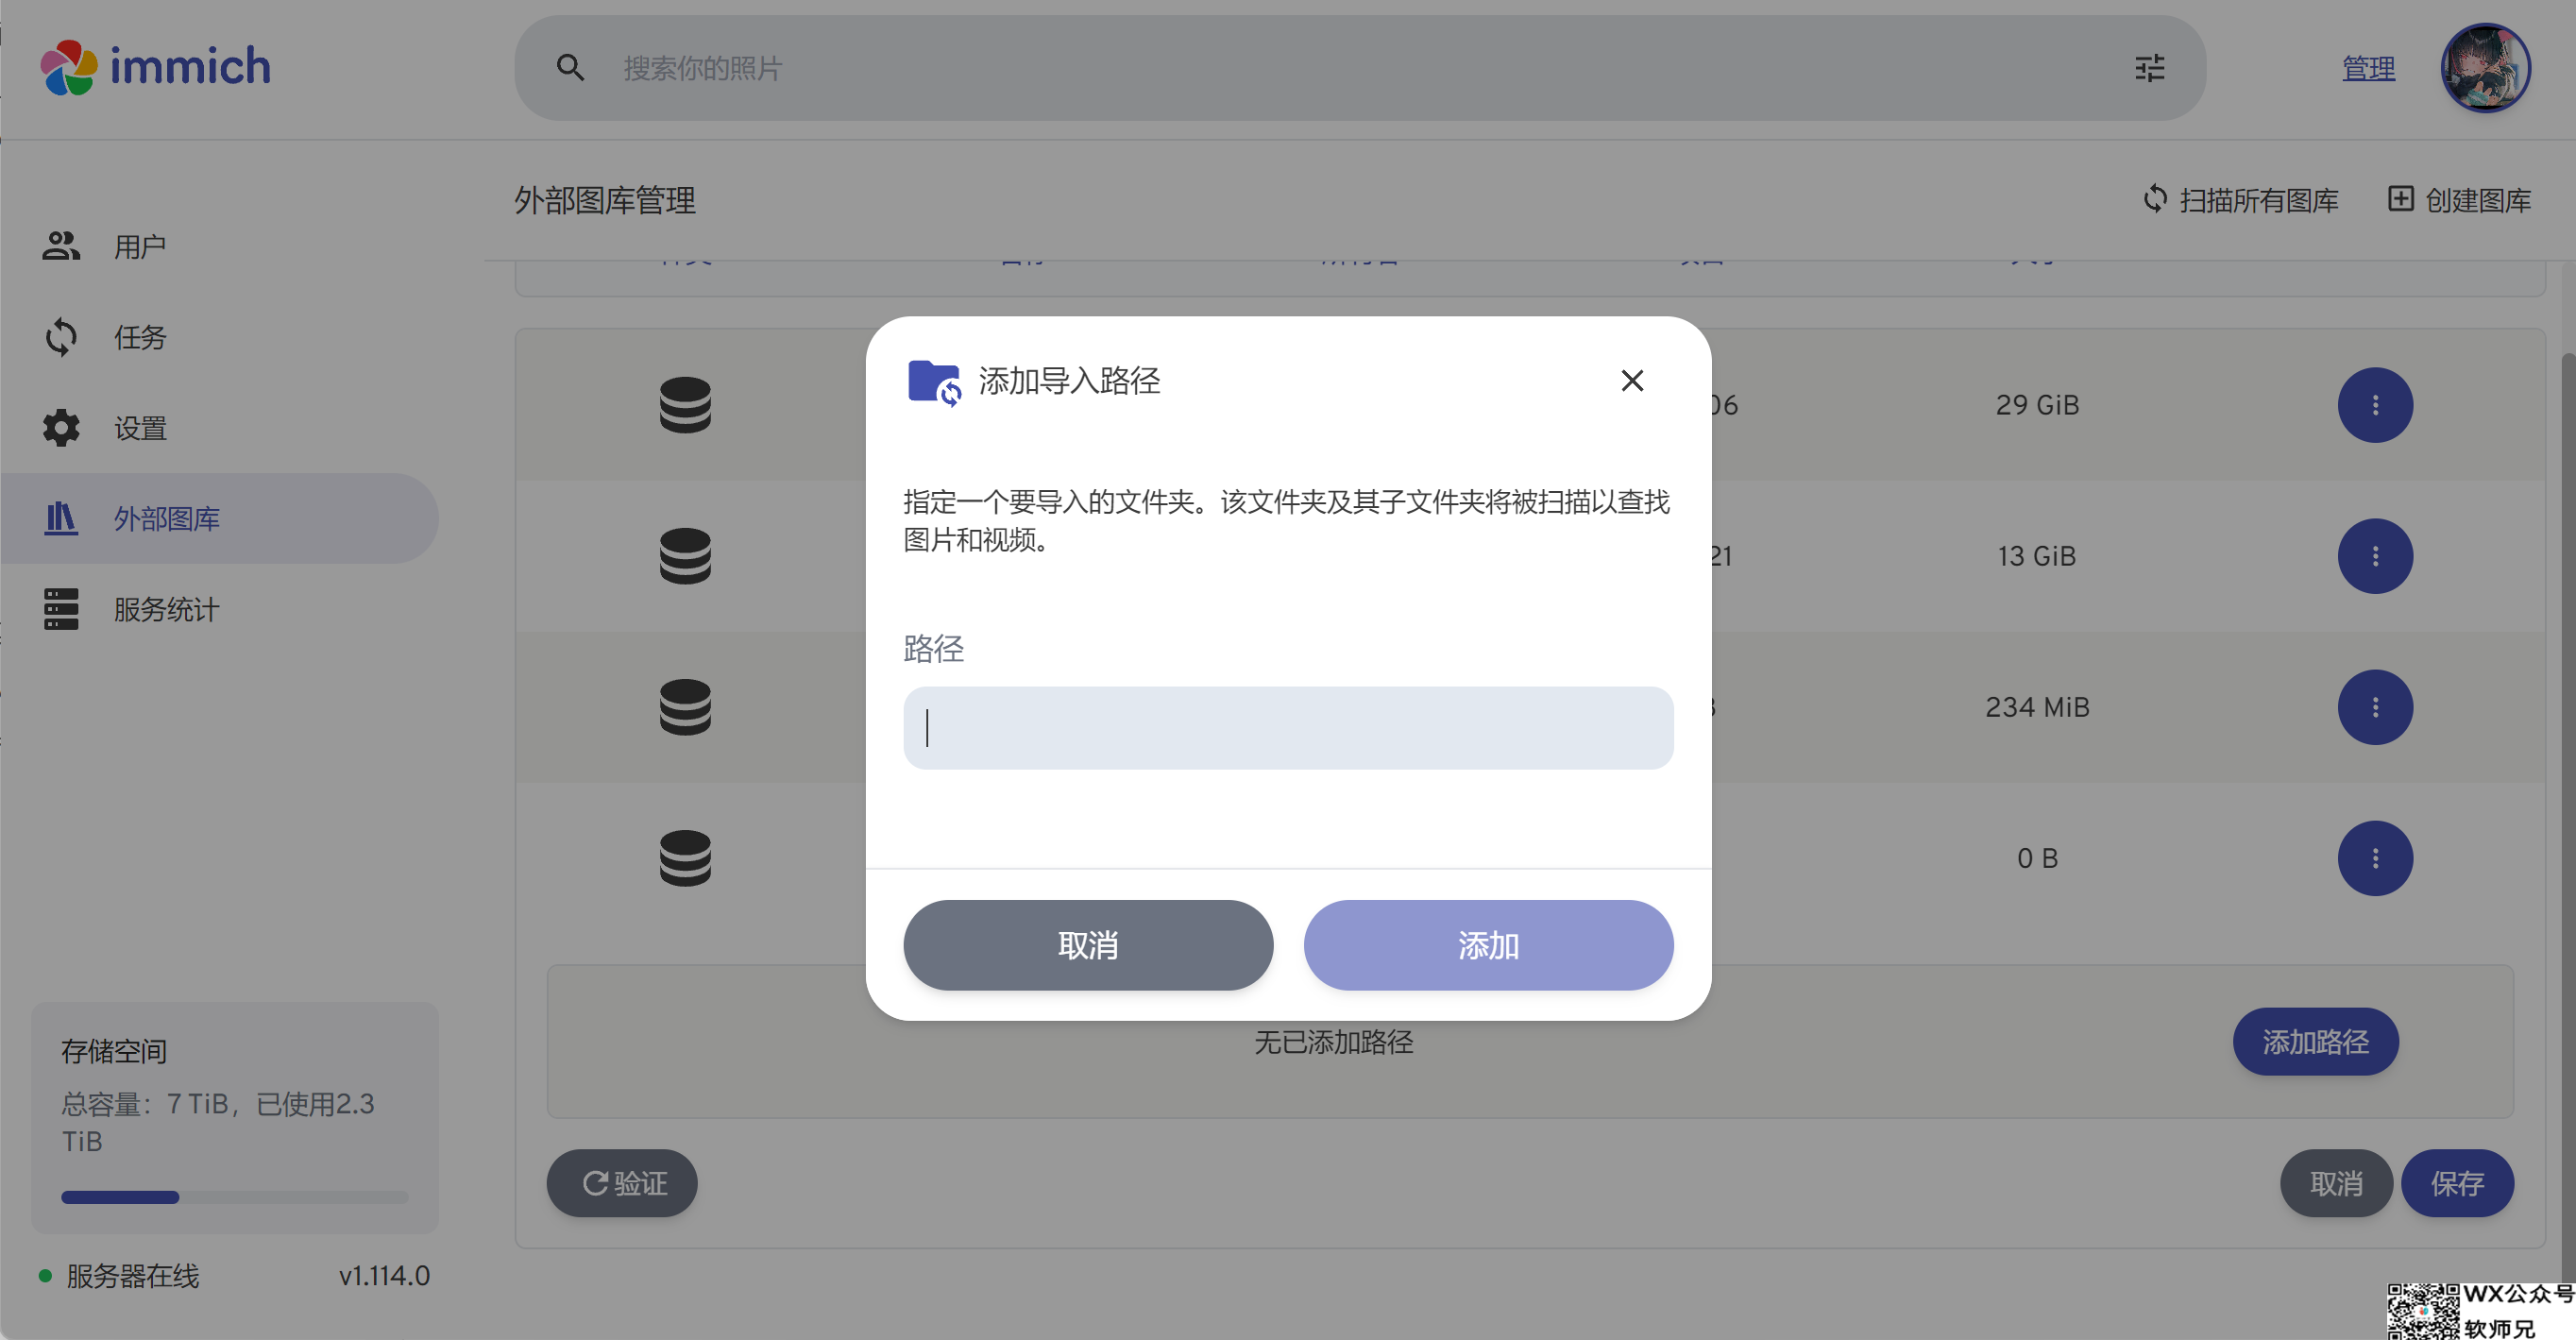The image size is (2576, 1340).
Task: Scan all libraries with 扫描所有图库
Action: tap(2240, 200)
